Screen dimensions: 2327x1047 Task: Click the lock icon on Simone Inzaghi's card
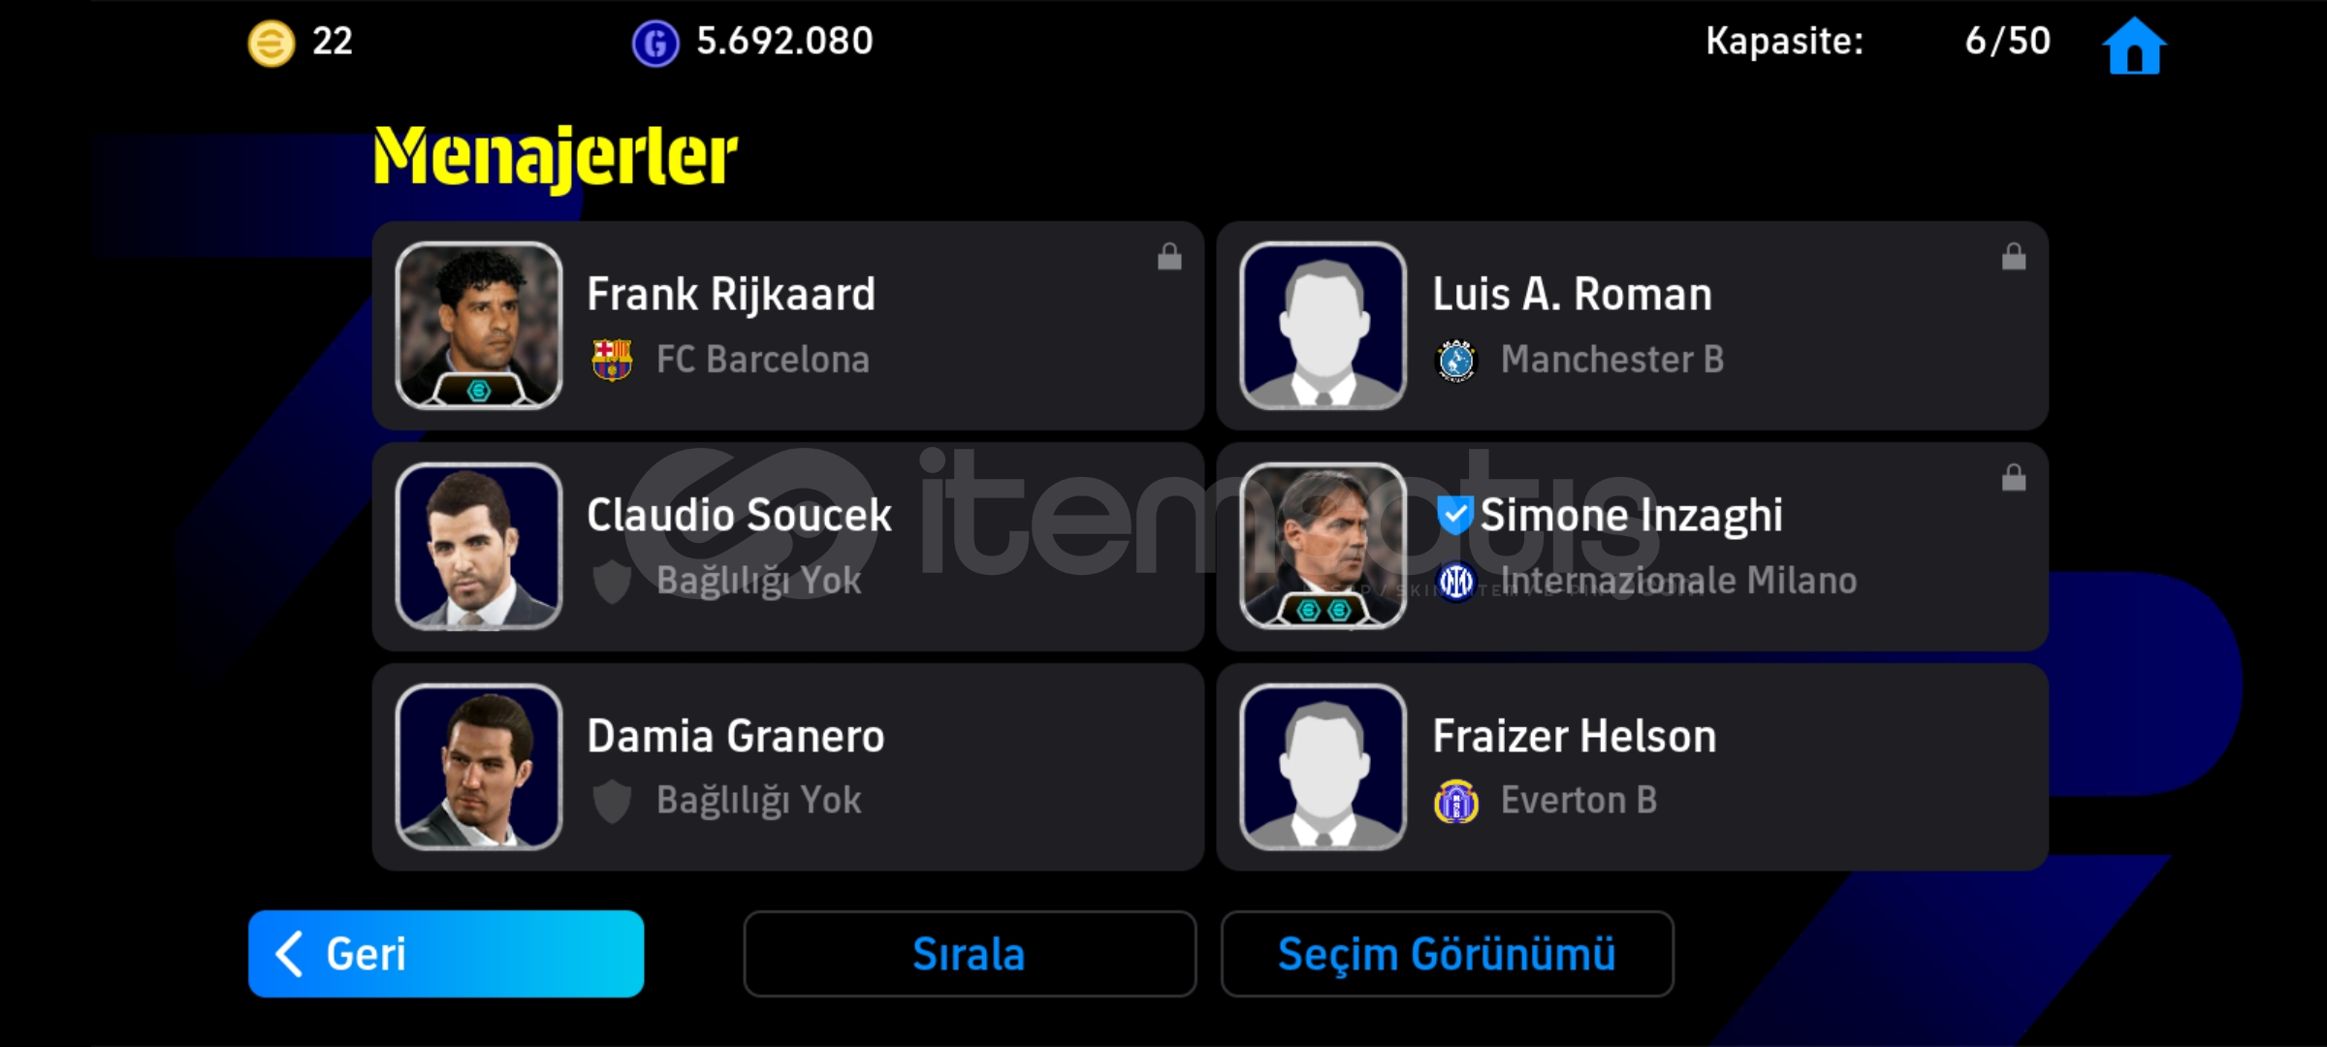coord(2014,477)
